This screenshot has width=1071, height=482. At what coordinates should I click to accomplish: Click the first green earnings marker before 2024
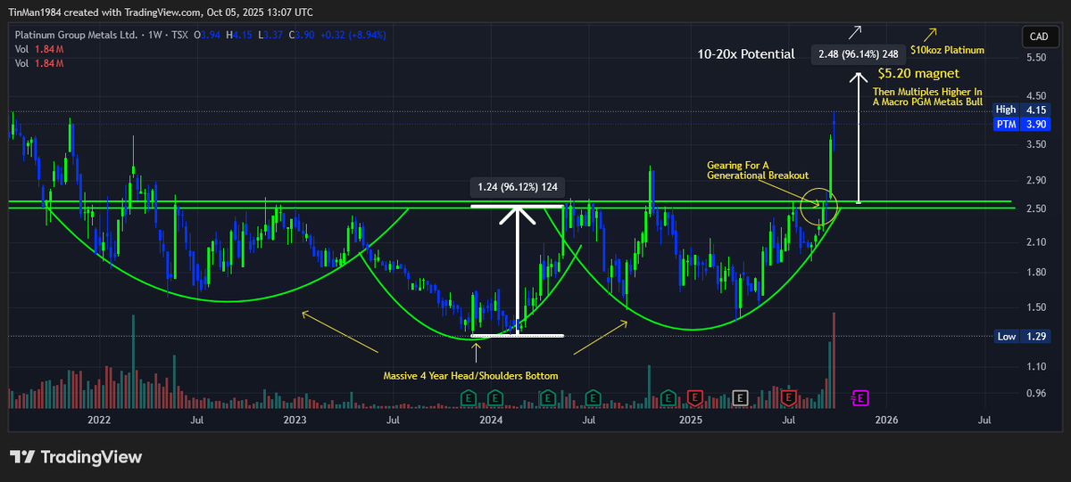click(469, 397)
